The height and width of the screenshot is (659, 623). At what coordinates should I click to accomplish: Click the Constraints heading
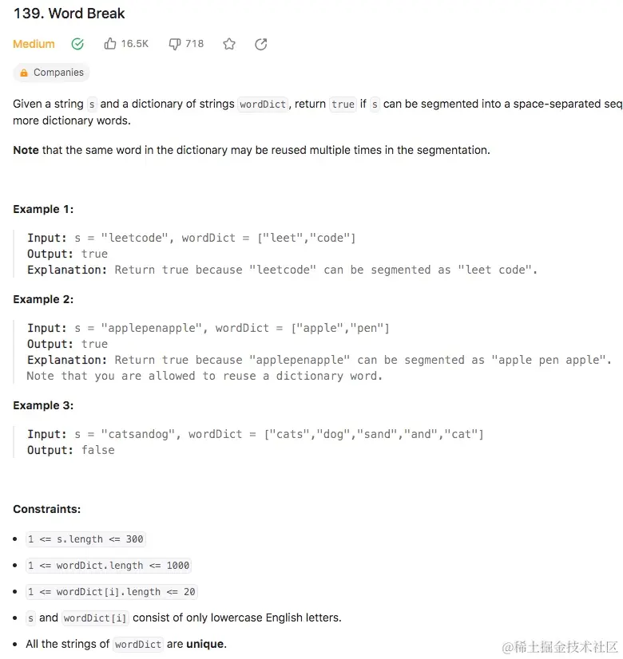coord(47,509)
